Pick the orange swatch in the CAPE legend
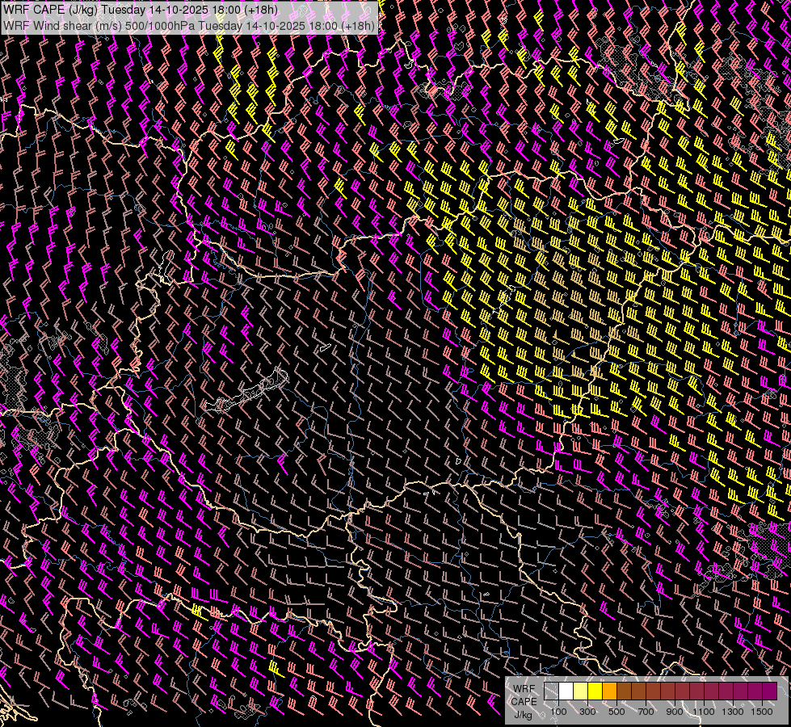This screenshot has height=727, width=791. 610,691
